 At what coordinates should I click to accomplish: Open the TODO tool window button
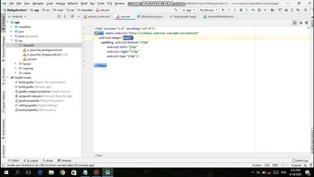[13, 161]
